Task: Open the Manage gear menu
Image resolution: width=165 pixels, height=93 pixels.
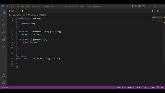Action: [3, 82]
